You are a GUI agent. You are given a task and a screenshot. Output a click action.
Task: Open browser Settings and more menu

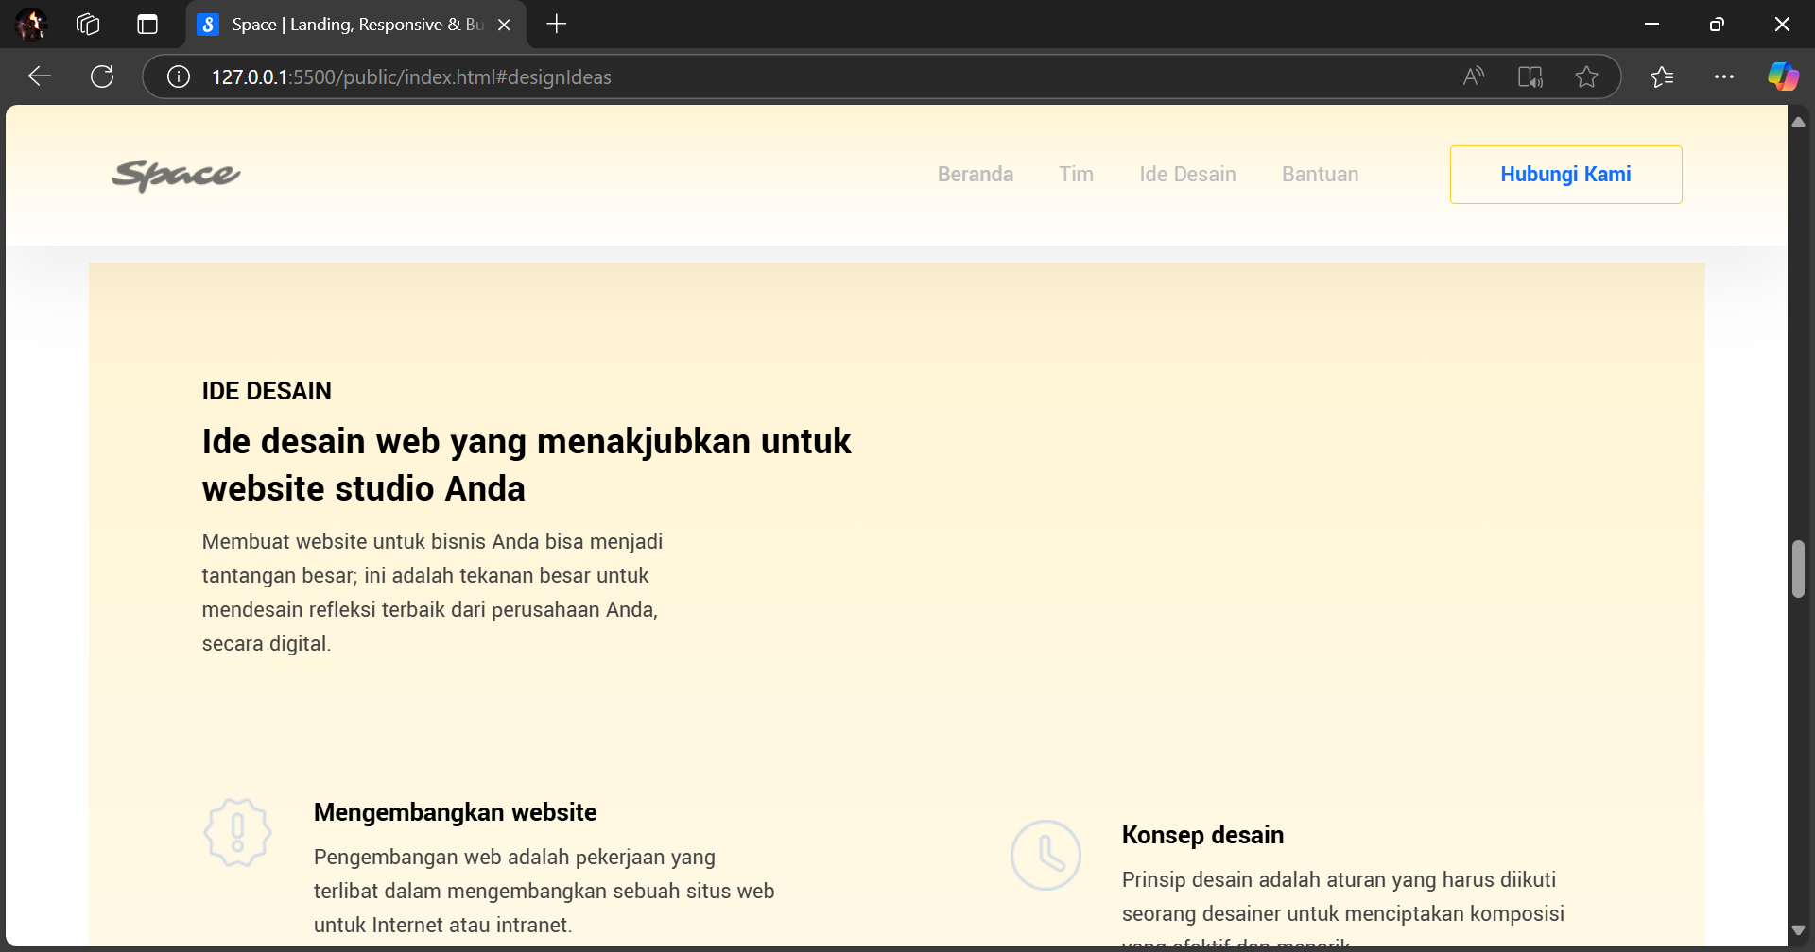pos(1724,76)
